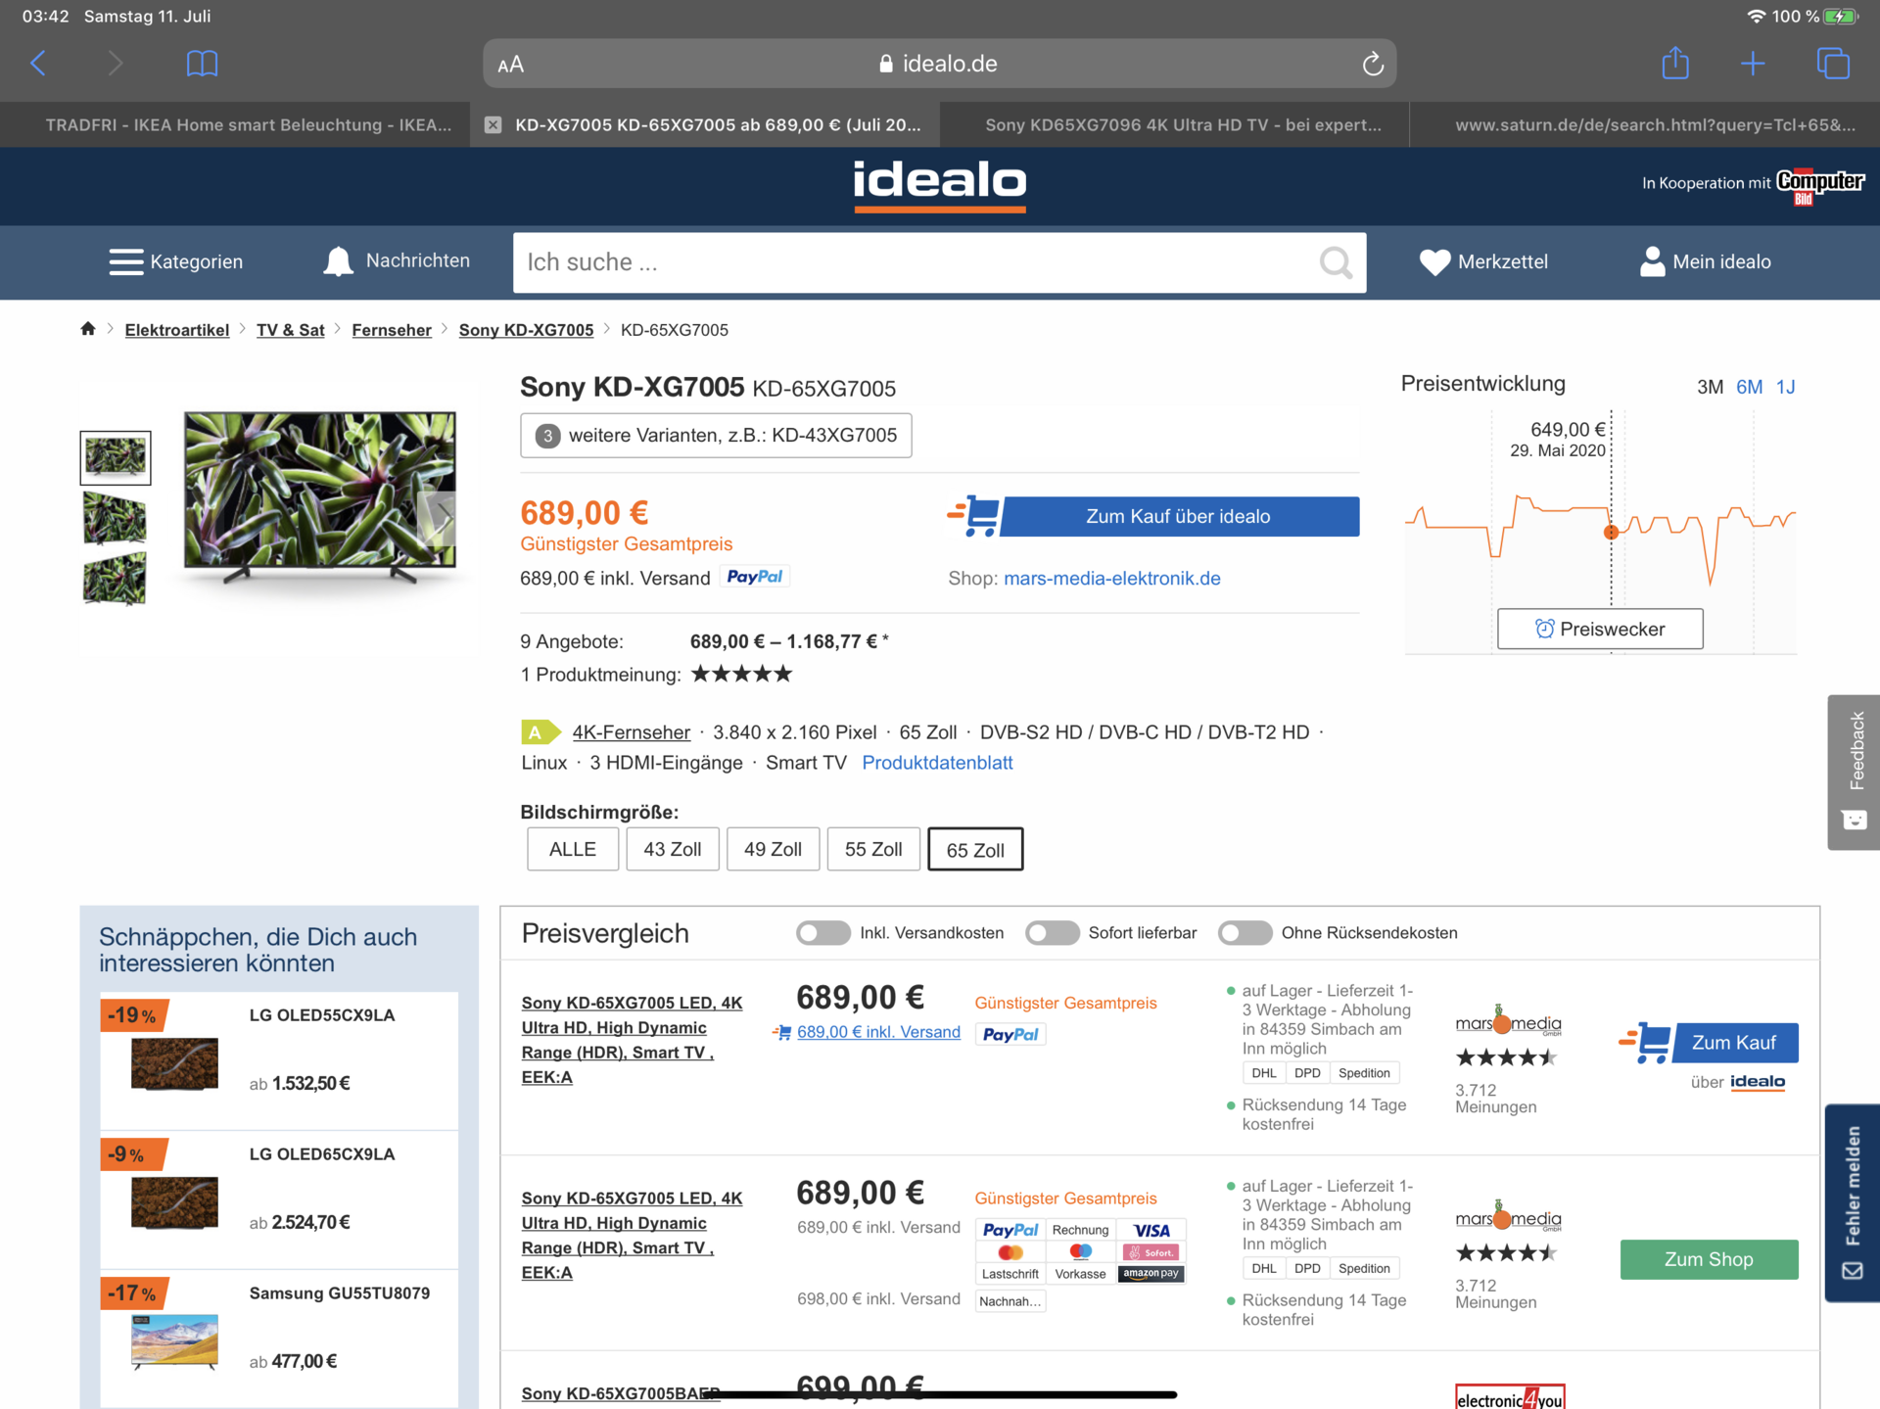Enable Sofort lieferbar filter
The height and width of the screenshot is (1409, 1880).
pos(1052,933)
